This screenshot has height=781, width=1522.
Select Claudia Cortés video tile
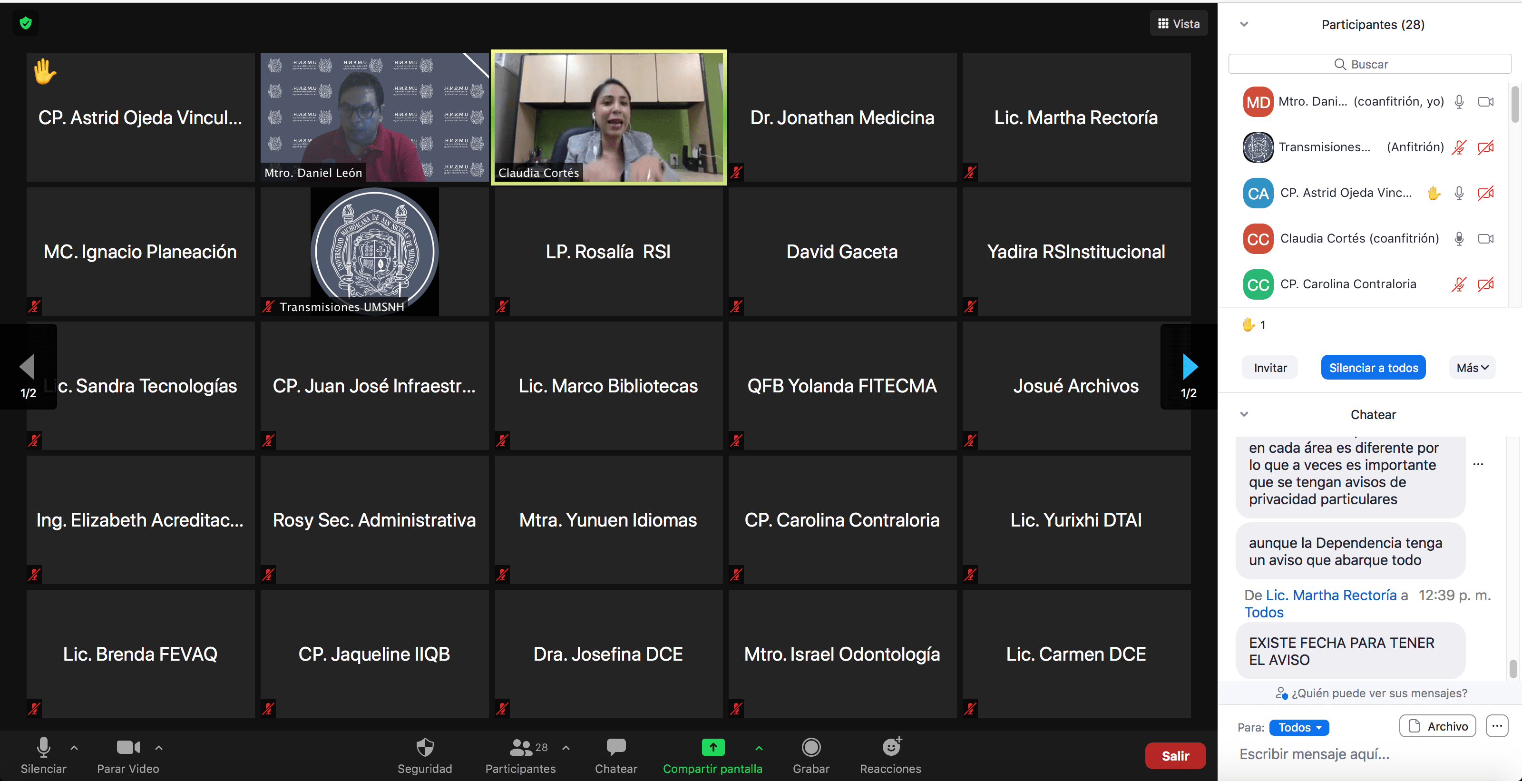[x=608, y=117]
